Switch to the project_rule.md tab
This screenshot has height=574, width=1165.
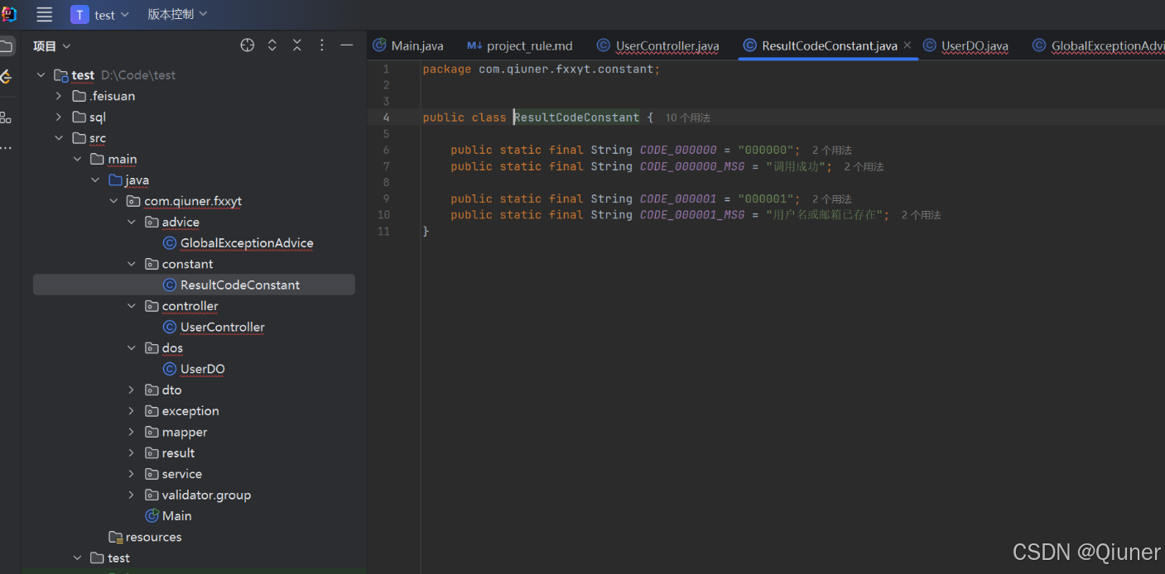tap(520, 45)
